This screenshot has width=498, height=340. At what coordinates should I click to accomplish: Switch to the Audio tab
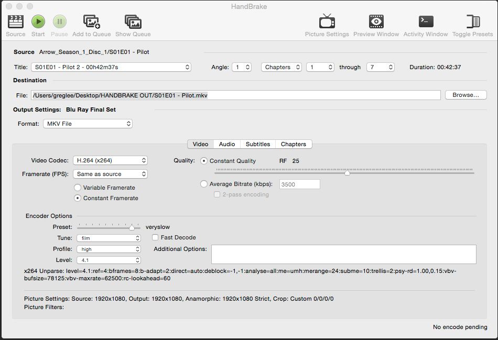click(x=227, y=144)
